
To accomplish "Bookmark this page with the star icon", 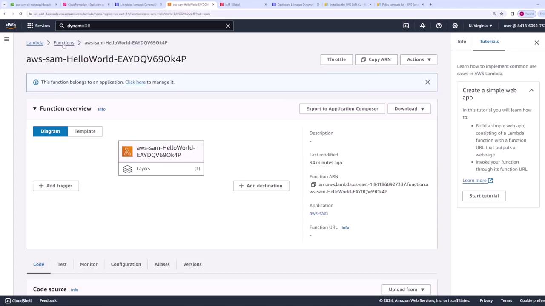I will click(502, 14).
